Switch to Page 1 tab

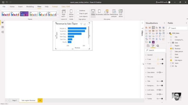click(15, 100)
